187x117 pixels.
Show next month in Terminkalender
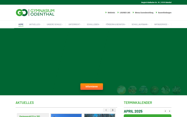(170, 111)
